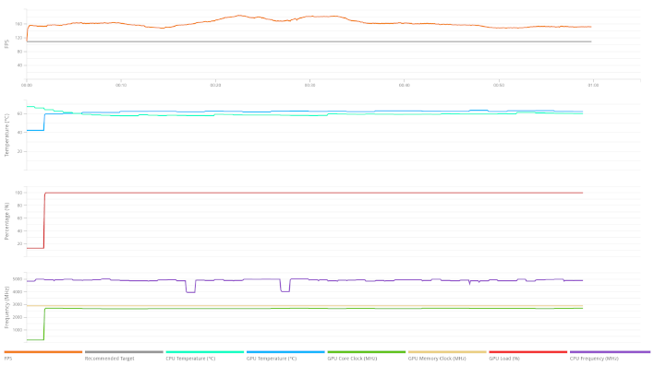Viewport: 654px width, 365px height.
Task: Toggle the FPS legend label
Action: [8, 359]
